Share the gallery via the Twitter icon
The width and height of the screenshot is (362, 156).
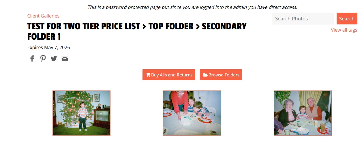[x=54, y=59]
